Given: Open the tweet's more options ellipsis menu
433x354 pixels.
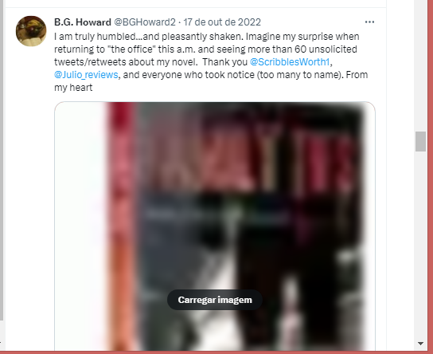Looking at the screenshot, I should click(369, 22).
